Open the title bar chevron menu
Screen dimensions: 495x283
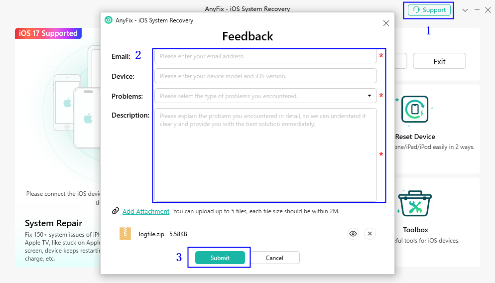(x=465, y=10)
